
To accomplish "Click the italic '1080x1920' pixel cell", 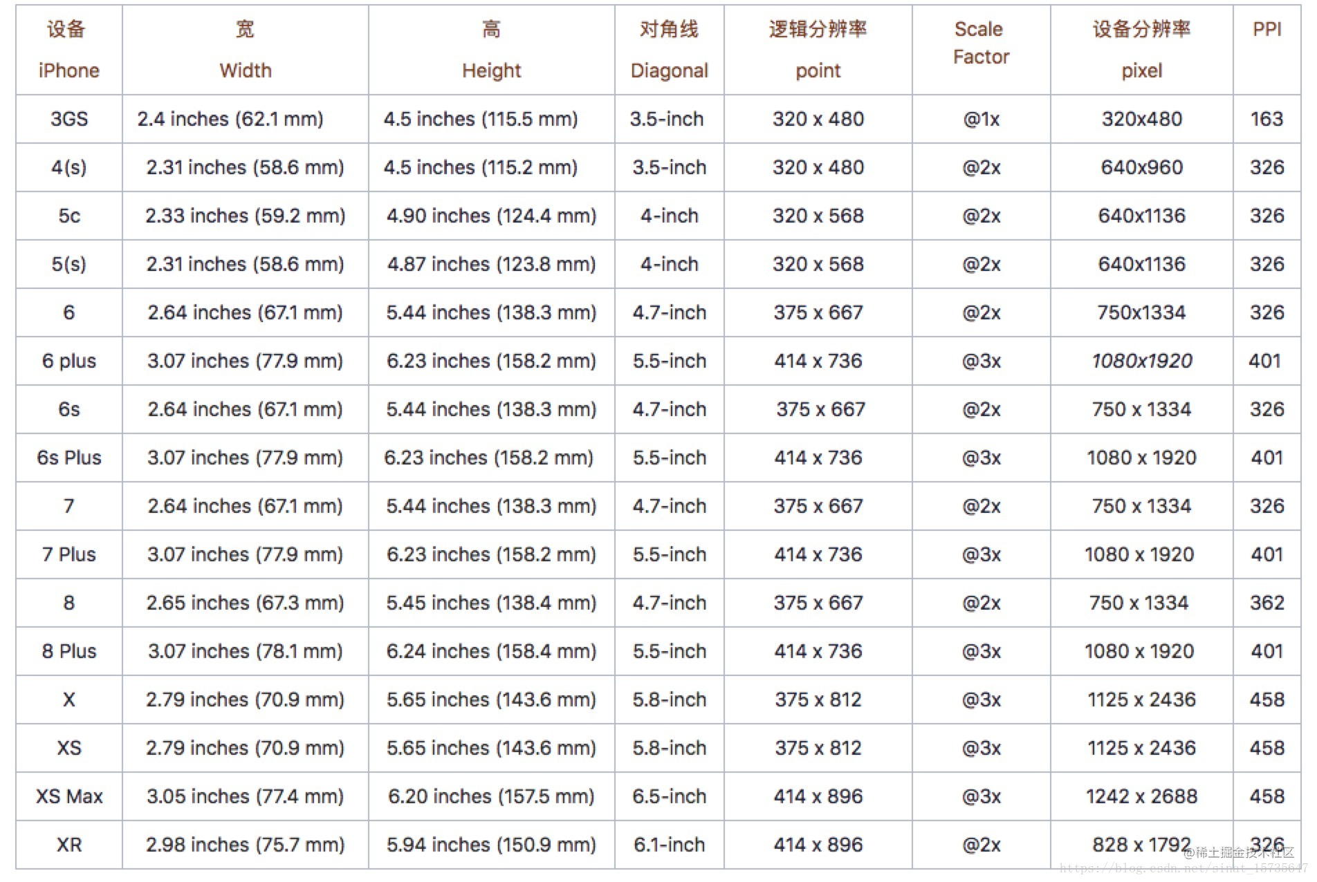I will pyautogui.click(x=1141, y=361).
